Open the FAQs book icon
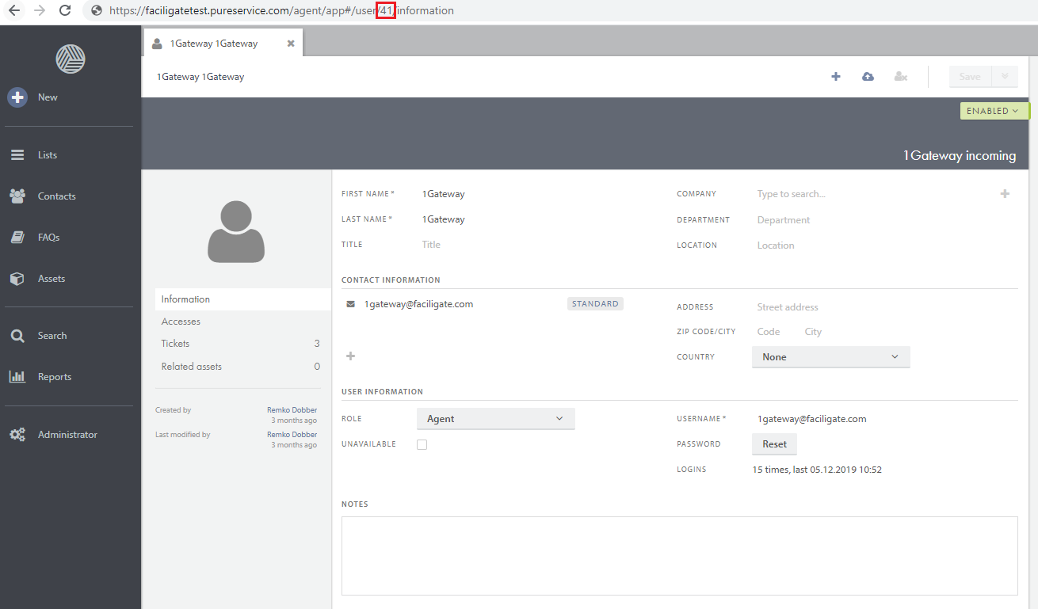 (x=17, y=238)
